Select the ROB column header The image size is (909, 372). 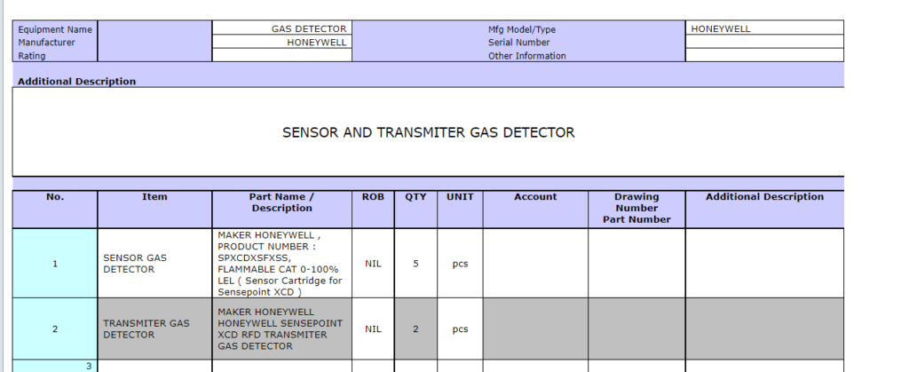tap(373, 197)
